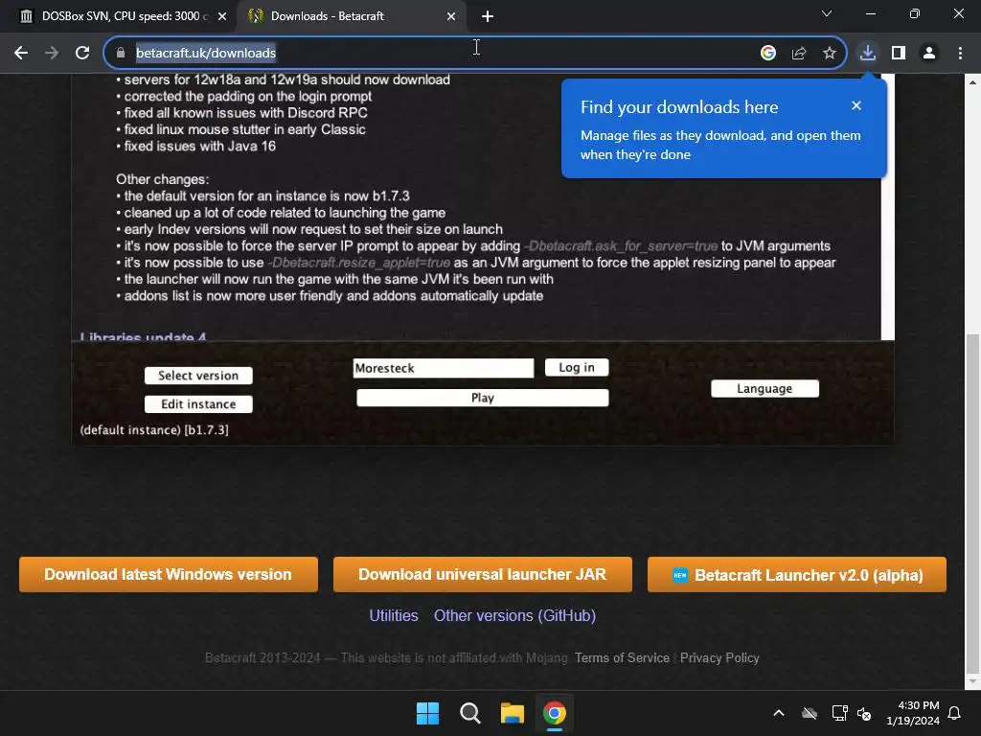This screenshot has height=736, width=981.
Task: Open File Explorer from taskbar
Action: coord(512,713)
